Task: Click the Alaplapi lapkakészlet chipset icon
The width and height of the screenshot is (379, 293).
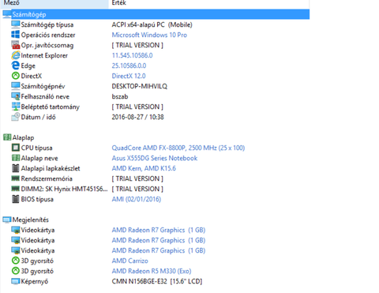Action: (16, 168)
